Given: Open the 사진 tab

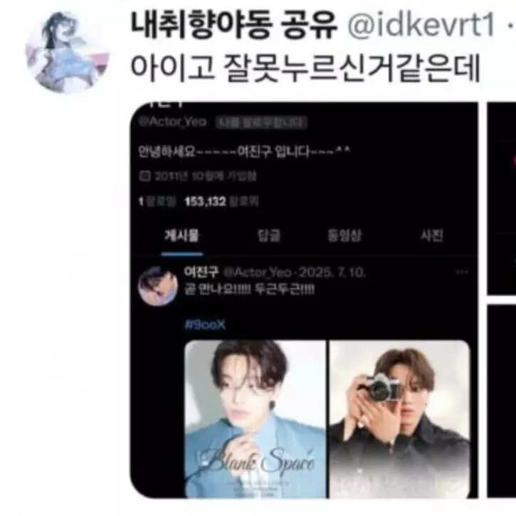Looking at the screenshot, I should 432,236.
